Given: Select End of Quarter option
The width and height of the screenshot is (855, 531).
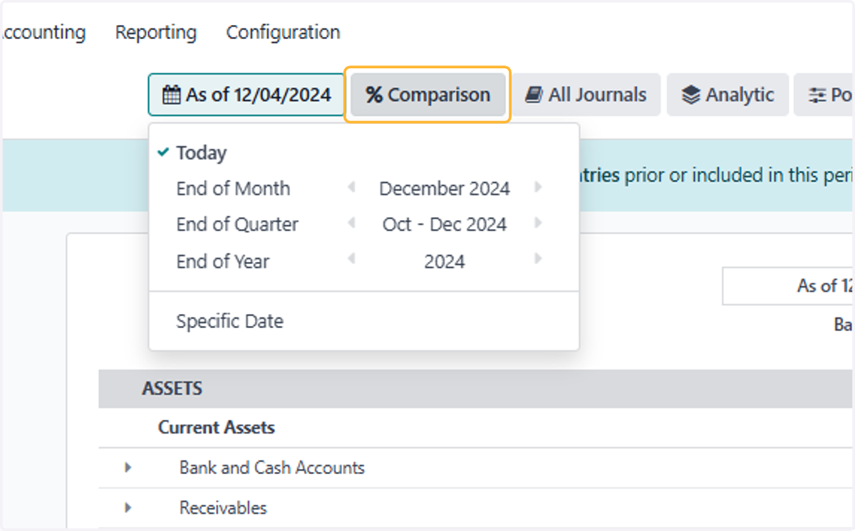Looking at the screenshot, I should (x=237, y=224).
